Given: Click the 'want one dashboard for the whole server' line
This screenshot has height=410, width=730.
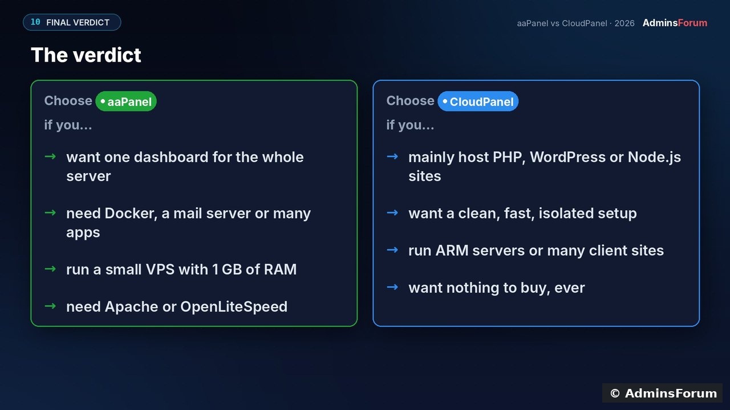Looking at the screenshot, I should [x=185, y=166].
